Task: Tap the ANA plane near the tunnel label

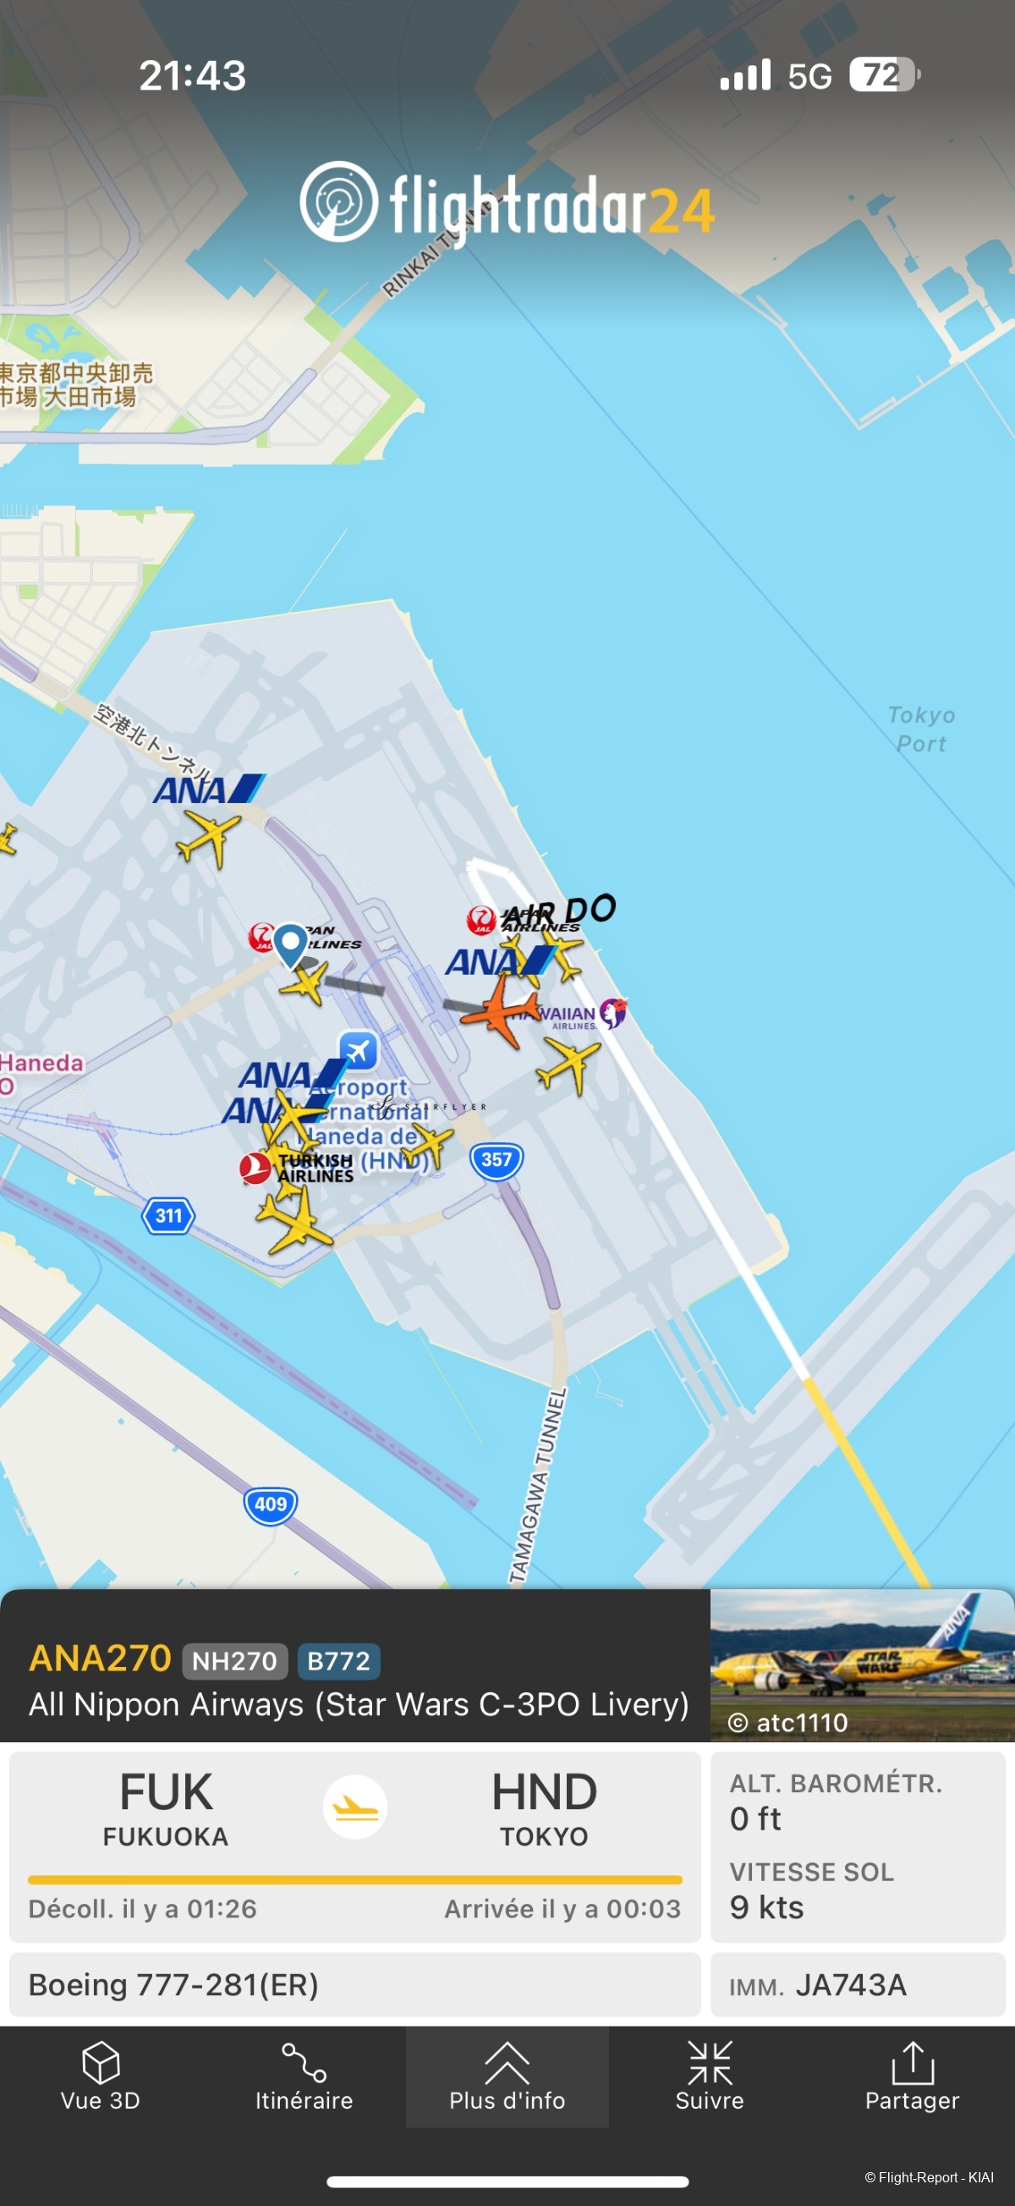Action: pyautogui.click(x=208, y=838)
